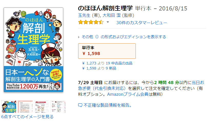Open 6点すべてのイメージを見る link
218x122 pixels.
pyautogui.click(x=27, y=117)
